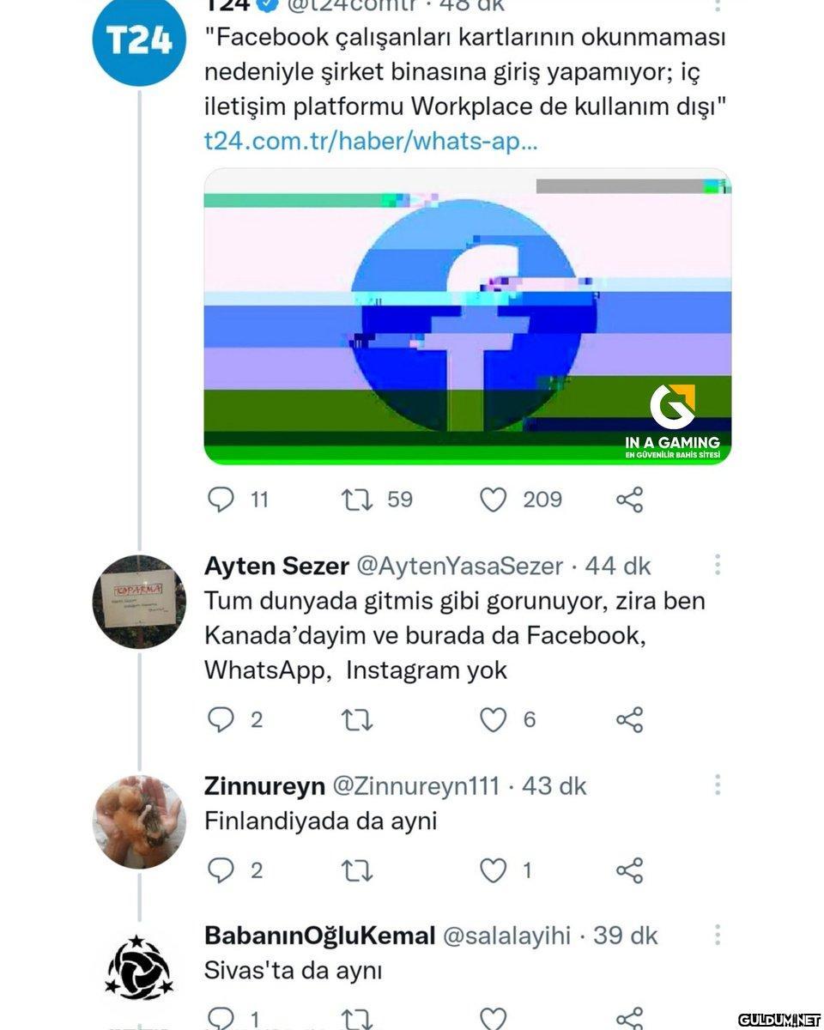Viewport: 824px width, 1030px height.
Task: Open more options on Zinnureyn's tweet
Action: [717, 785]
